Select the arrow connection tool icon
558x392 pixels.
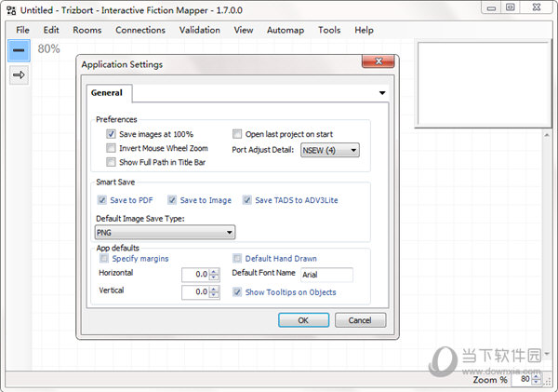pos(19,74)
